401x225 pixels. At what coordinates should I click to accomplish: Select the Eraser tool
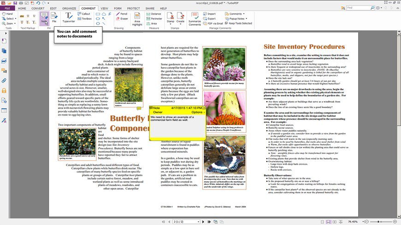click(x=122, y=19)
